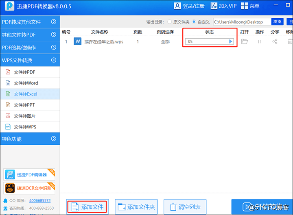Start conversion with play arrow in status

[x=231, y=41]
